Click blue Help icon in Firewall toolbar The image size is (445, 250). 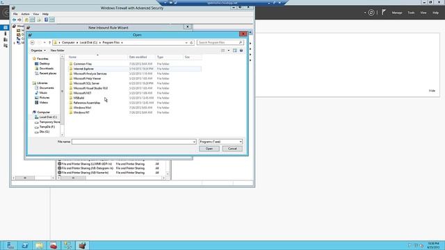point(46,20)
